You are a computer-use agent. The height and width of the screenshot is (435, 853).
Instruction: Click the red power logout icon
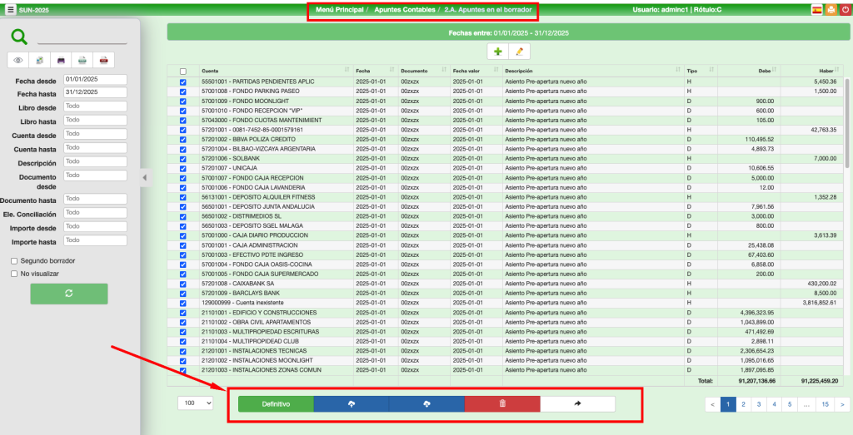(x=846, y=10)
